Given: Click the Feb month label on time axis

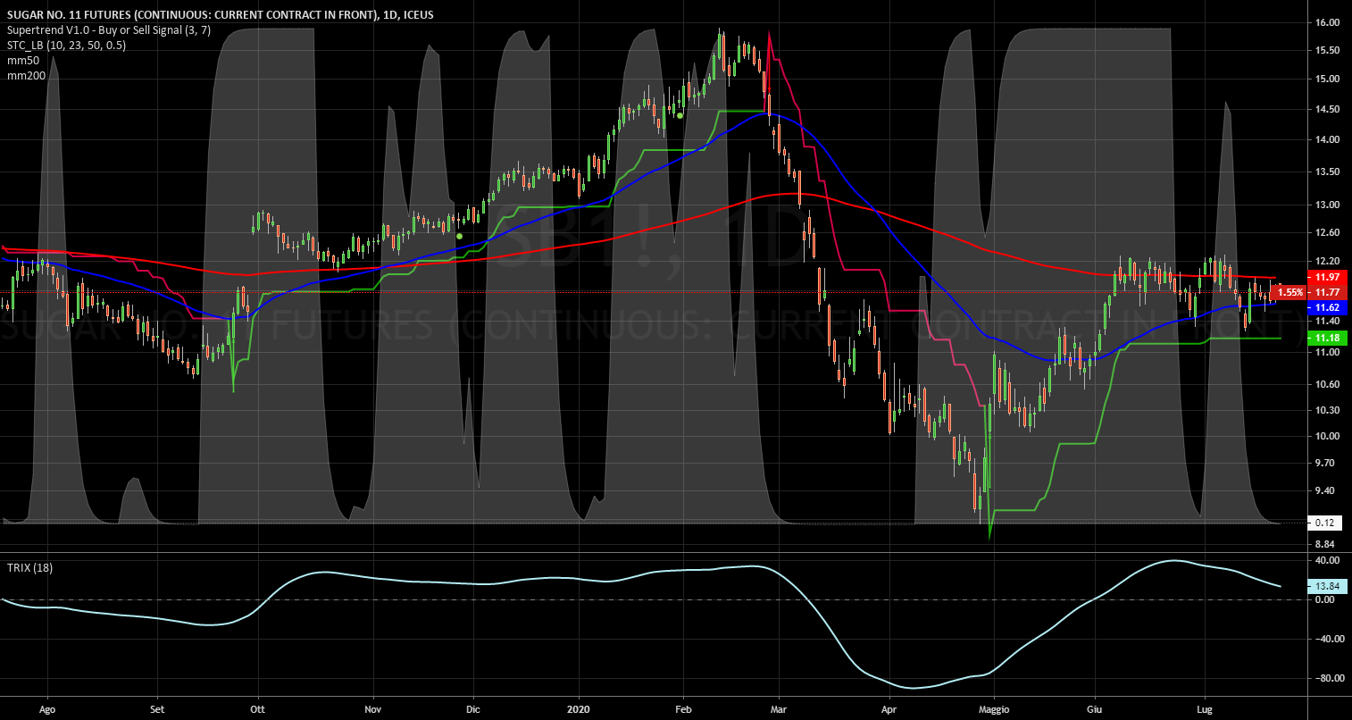Looking at the screenshot, I should [x=683, y=709].
